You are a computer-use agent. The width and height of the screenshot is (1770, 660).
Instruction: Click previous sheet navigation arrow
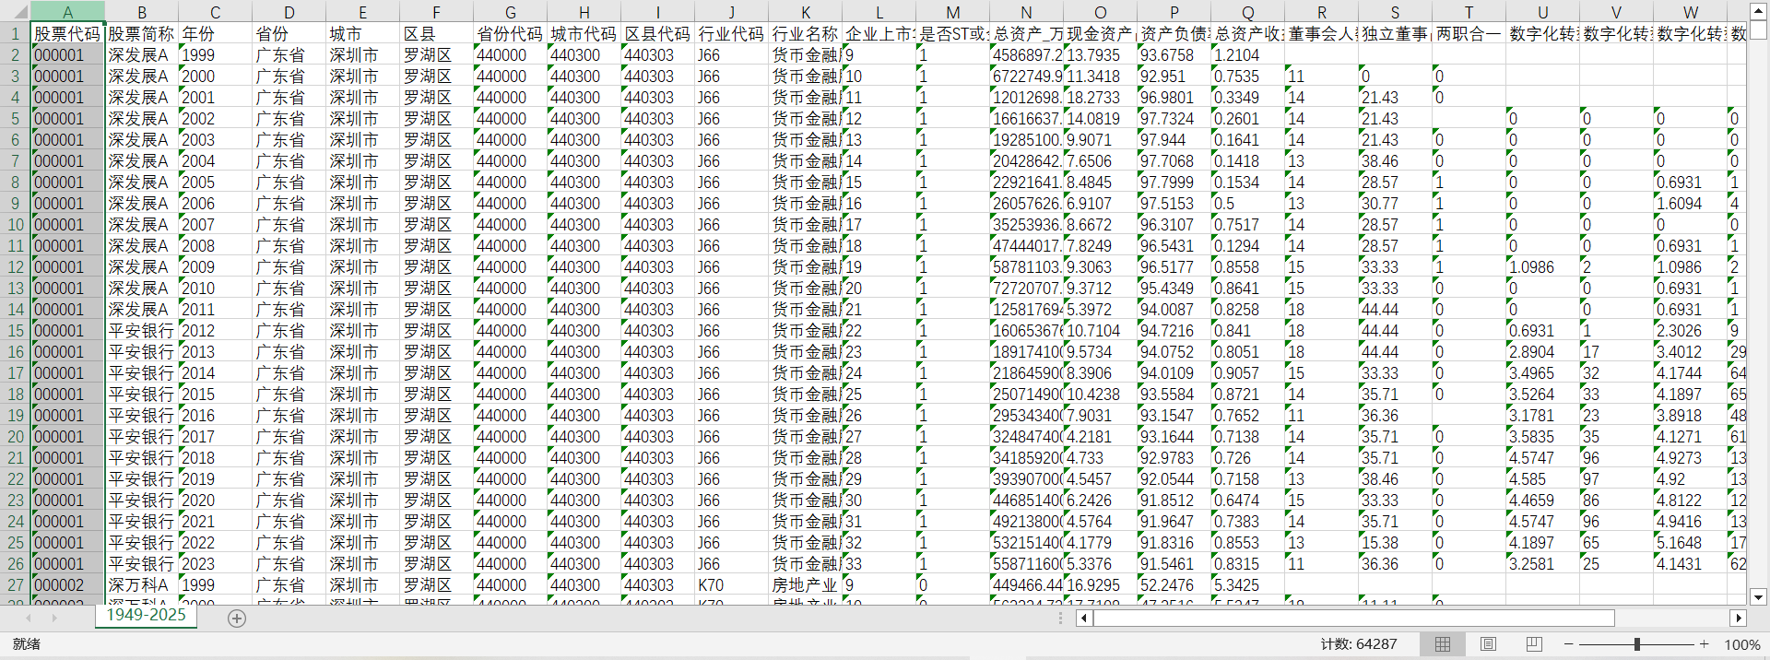(29, 618)
